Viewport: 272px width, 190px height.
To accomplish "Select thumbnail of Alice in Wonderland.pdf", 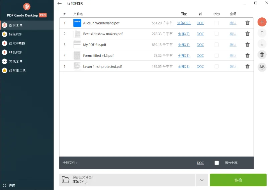I will pyautogui.click(x=77, y=23).
